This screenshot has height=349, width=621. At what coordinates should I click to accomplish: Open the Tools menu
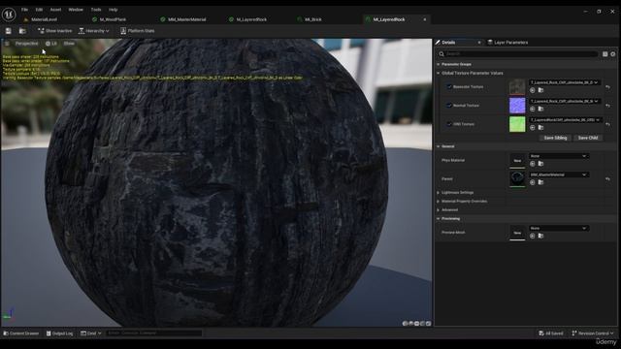coord(96,10)
